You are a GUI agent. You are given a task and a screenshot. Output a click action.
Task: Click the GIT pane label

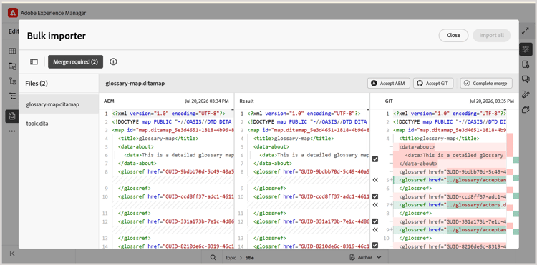coord(389,101)
